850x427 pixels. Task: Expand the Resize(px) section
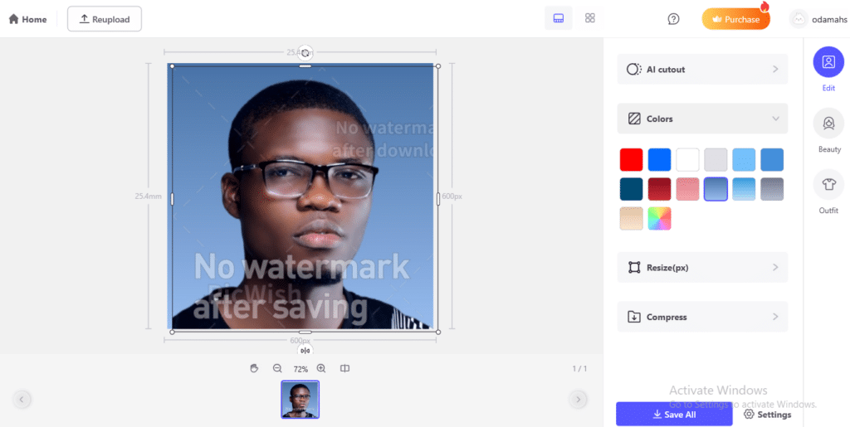click(x=702, y=268)
